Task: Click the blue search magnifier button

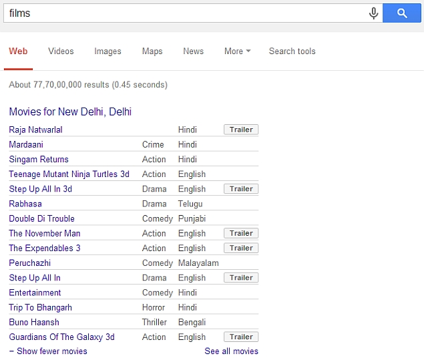Action: pos(402,13)
